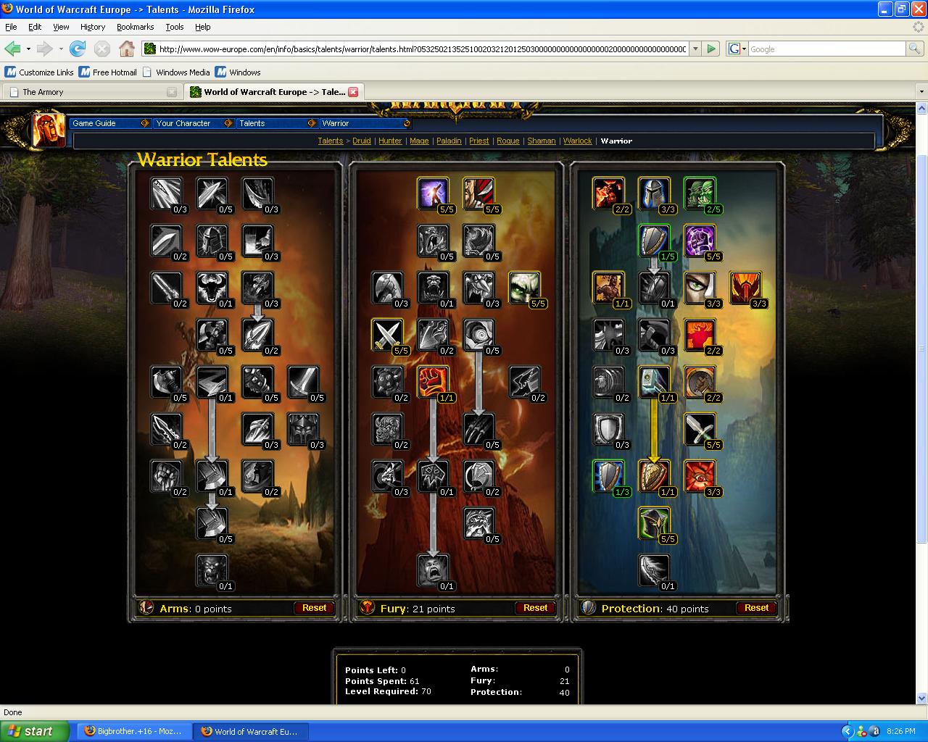Viewport: 928px width, 742px height.
Task: Open the Windows Start menu
Action: [x=35, y=731]
